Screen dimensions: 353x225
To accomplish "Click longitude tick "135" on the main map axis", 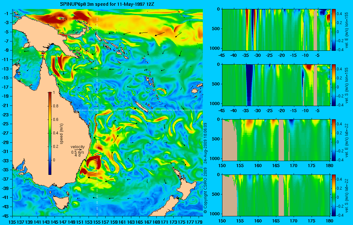I will pos(12,222).
